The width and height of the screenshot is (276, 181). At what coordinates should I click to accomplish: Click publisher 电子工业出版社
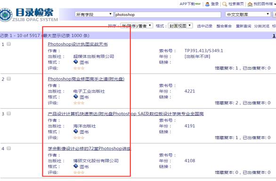tap(89, 91)
